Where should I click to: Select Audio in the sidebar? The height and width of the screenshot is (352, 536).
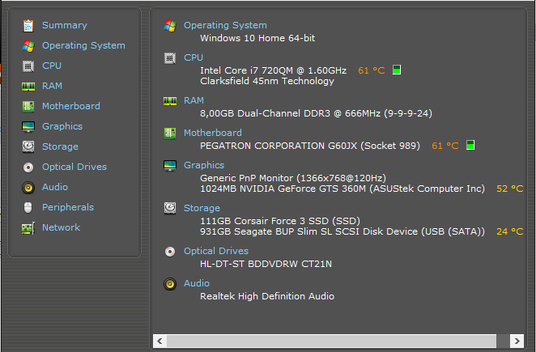click(x=55, y=187)
